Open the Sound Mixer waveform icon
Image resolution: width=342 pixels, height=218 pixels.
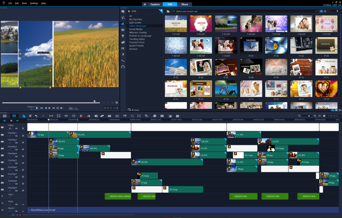point(88,116)
